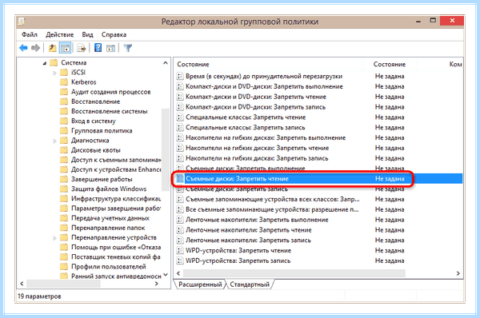Select Передача учетных данных folder
Image resolution: width=480 pixels, height=318 pixels.
pyautogui.click(x=110, y=218)
